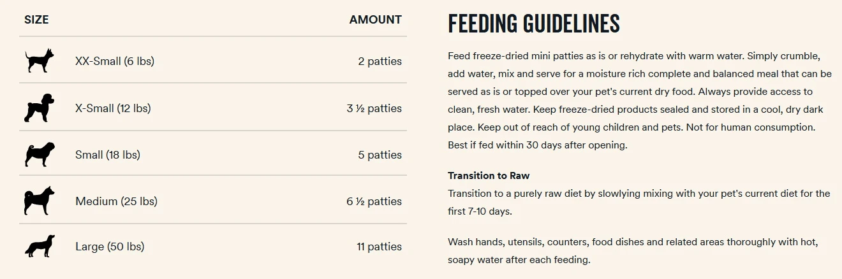This screenshot has width=842, height=279.
Task: Click the XX-Small chihuahua dog icon
Action: coord(37,61)
